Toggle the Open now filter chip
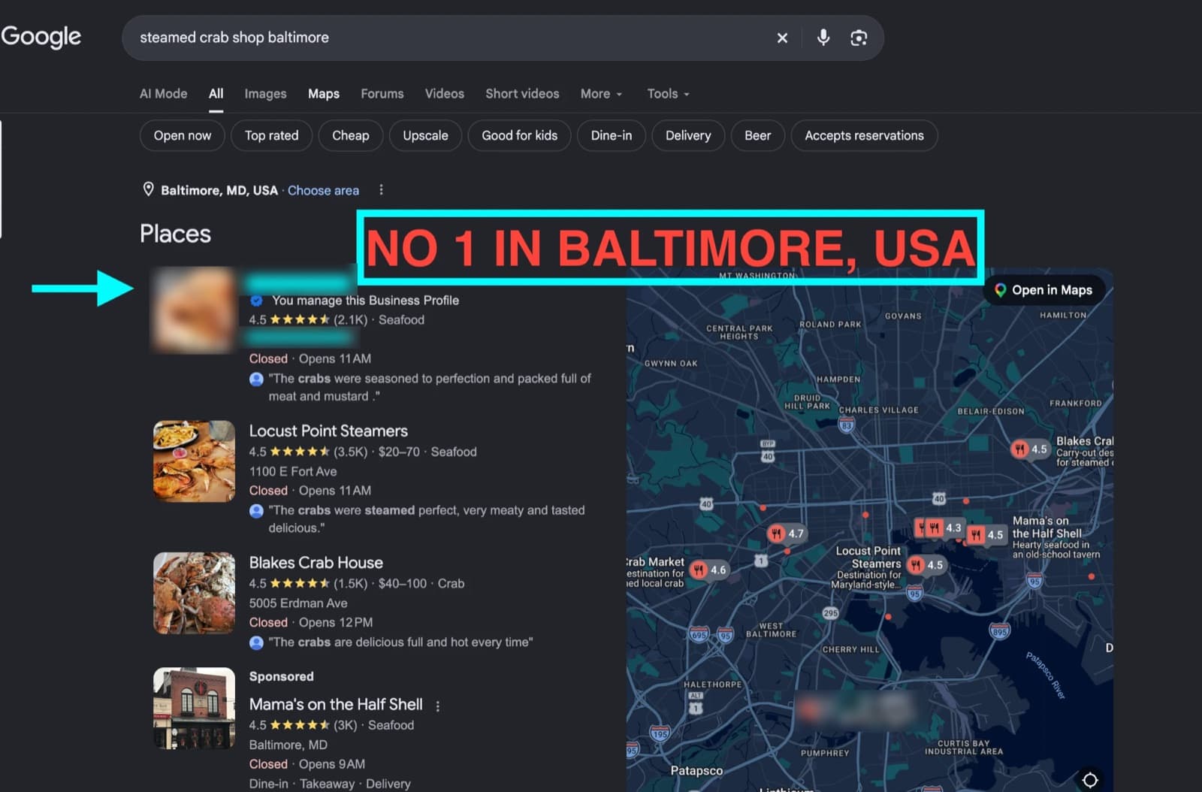The width and height of the screenshot is (1202, 792). 183,136
